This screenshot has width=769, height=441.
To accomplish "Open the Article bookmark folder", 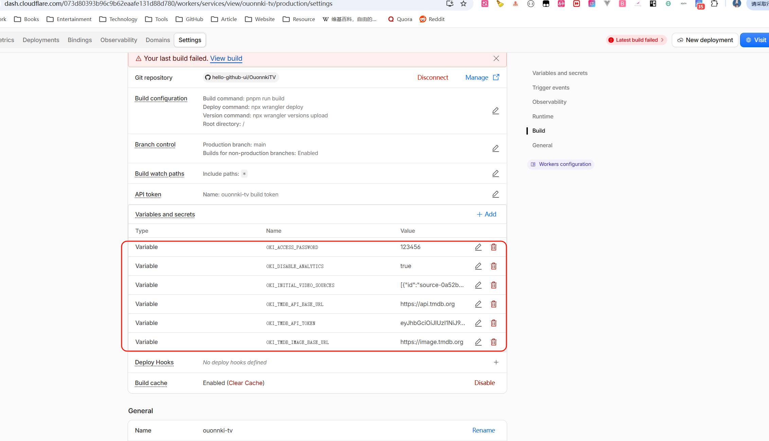I will click(224, 19).
